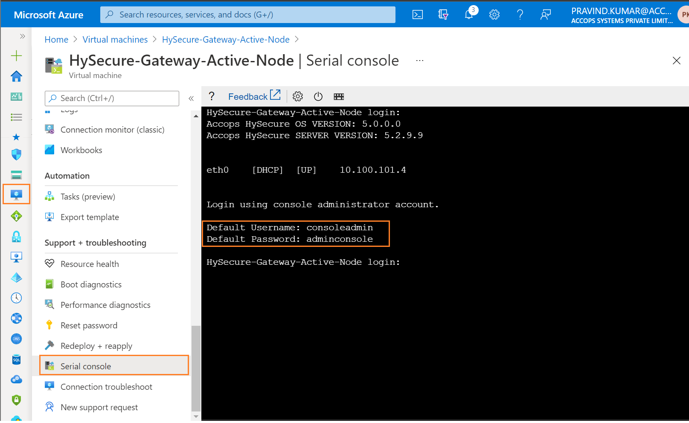The height and width of the screenshot is (423, 689).
Task: Click the global search resources box
Action: pos(248,14)
